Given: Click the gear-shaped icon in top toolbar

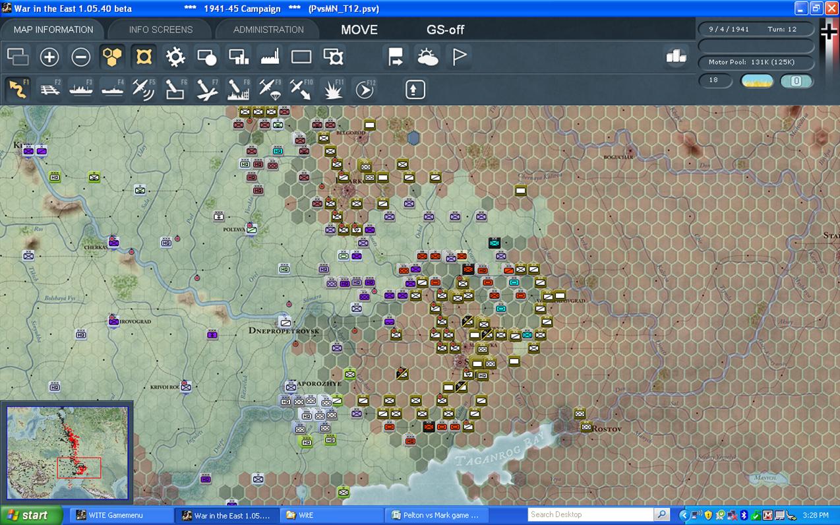Looking at the screenshot, I should tap(175, 57).
